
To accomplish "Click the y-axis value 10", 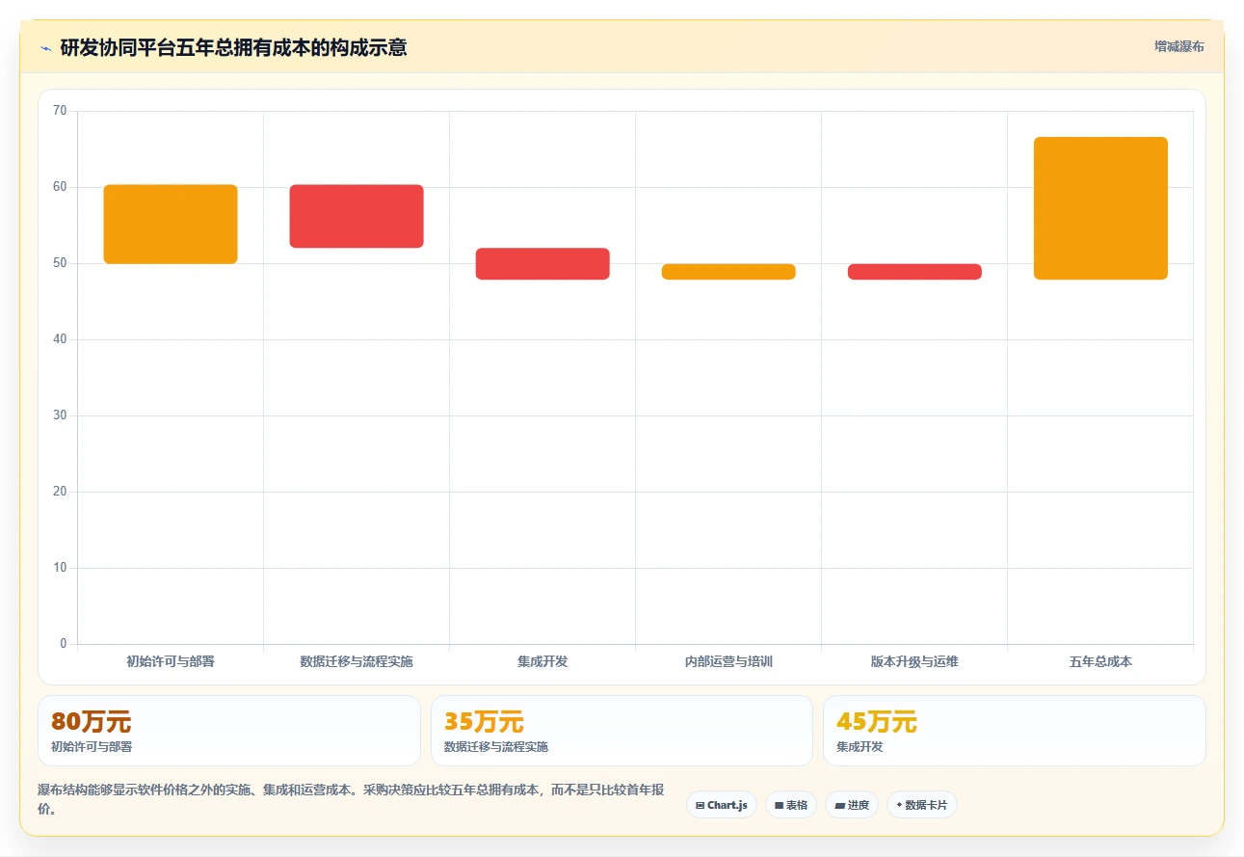I will pos(60,568).
